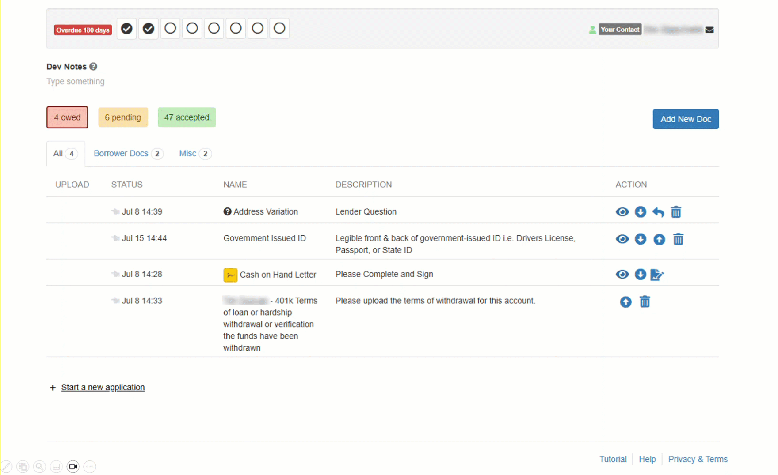778x475 pixels.
Task: Click the Overdue 180 days badge
Action: [x=83, y=30]
